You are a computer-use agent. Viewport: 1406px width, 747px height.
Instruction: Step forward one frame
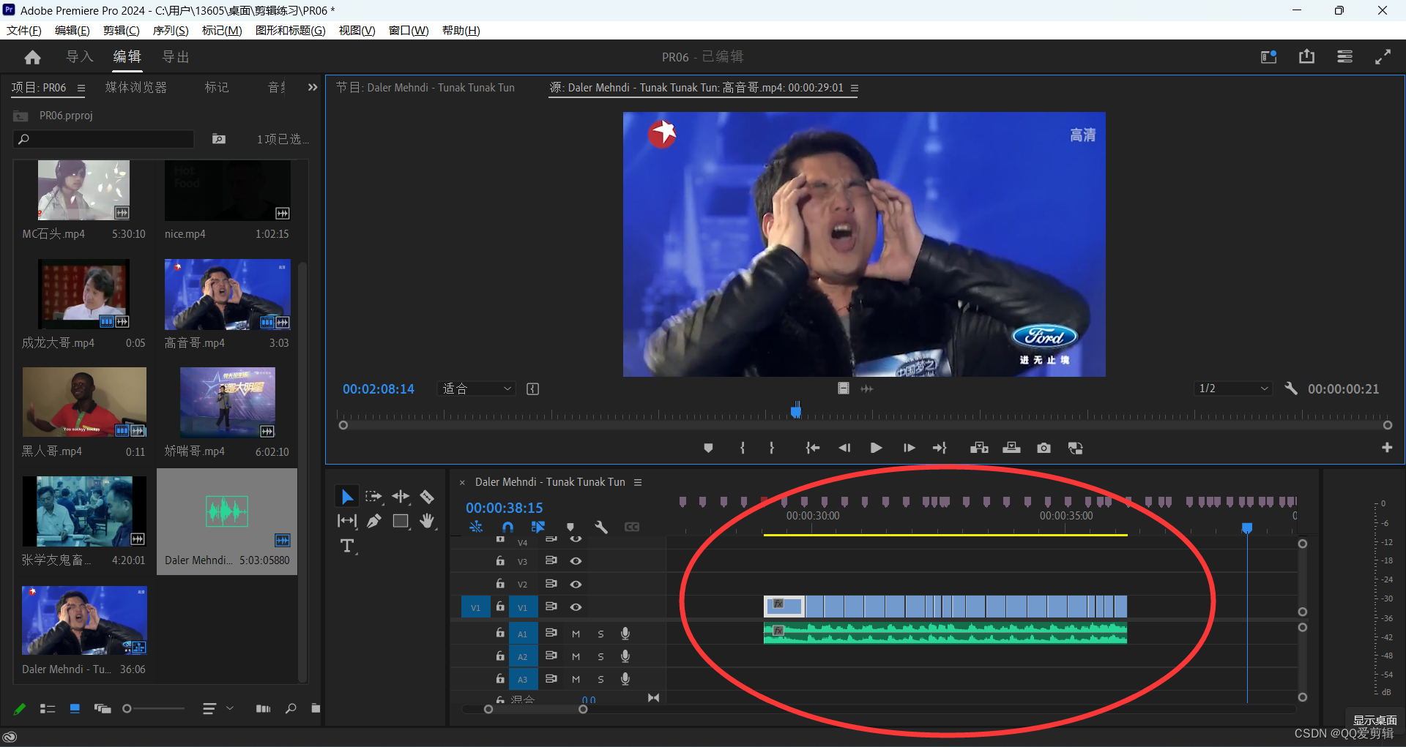(x=909, y=448)
